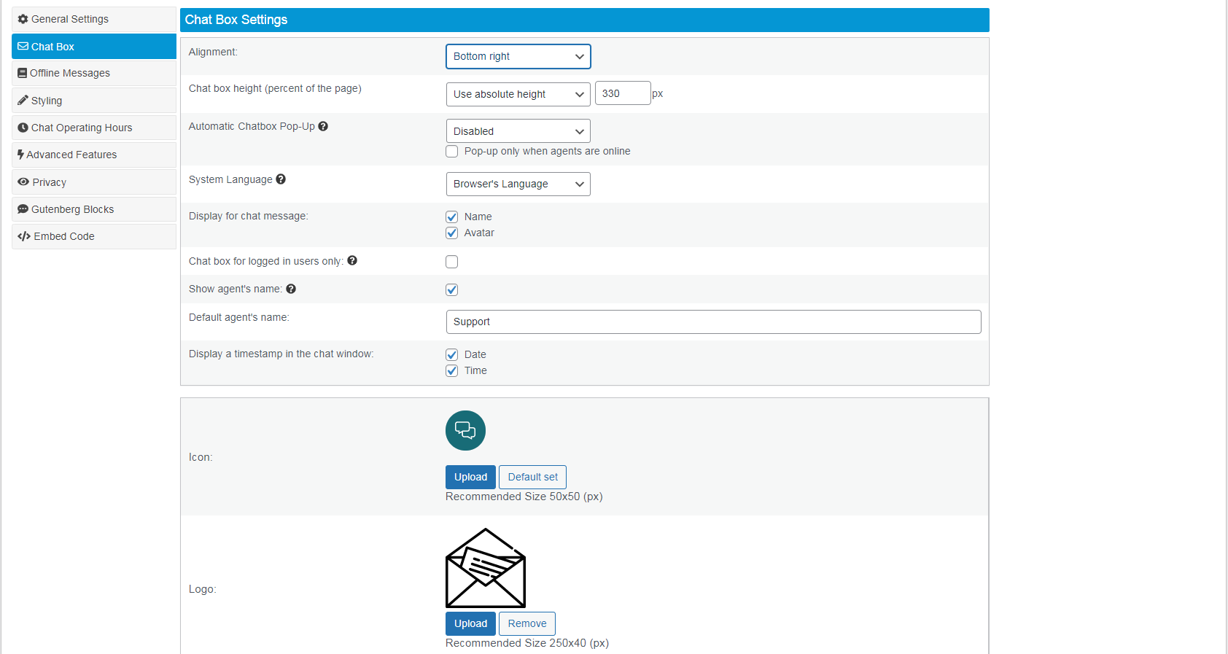Click the teal chat bubble icon preview
The height and width of the screenshot is (654, 1228).
click(465, 430)
